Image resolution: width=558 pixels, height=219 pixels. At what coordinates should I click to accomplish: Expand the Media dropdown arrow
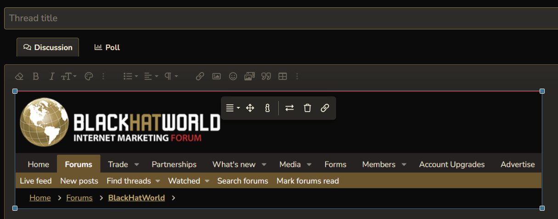(x=309, y=164)
